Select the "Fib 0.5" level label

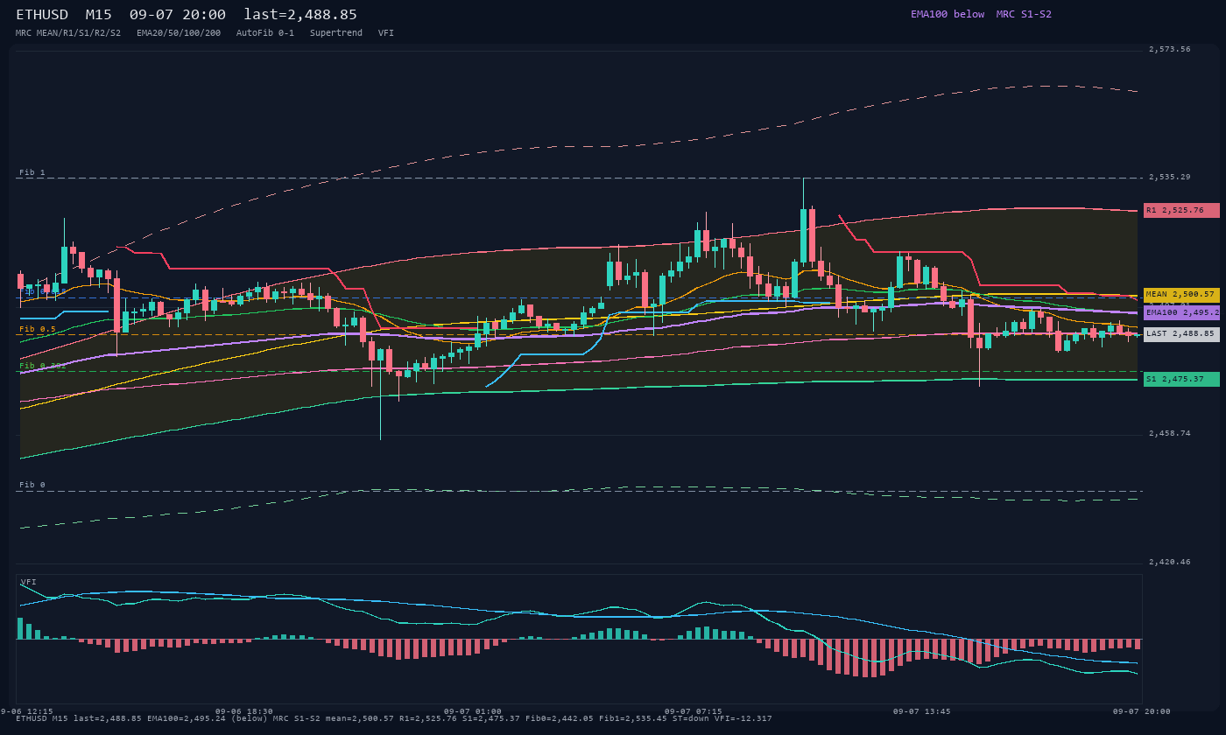coord(38,329)
